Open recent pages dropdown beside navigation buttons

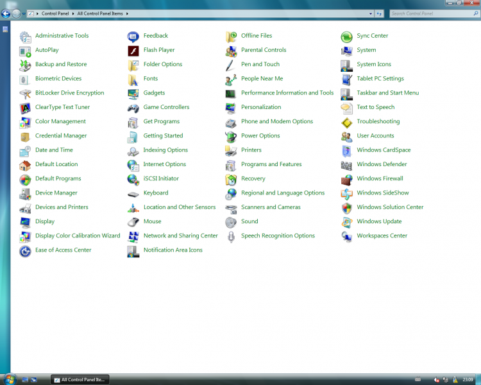[24, 14]
